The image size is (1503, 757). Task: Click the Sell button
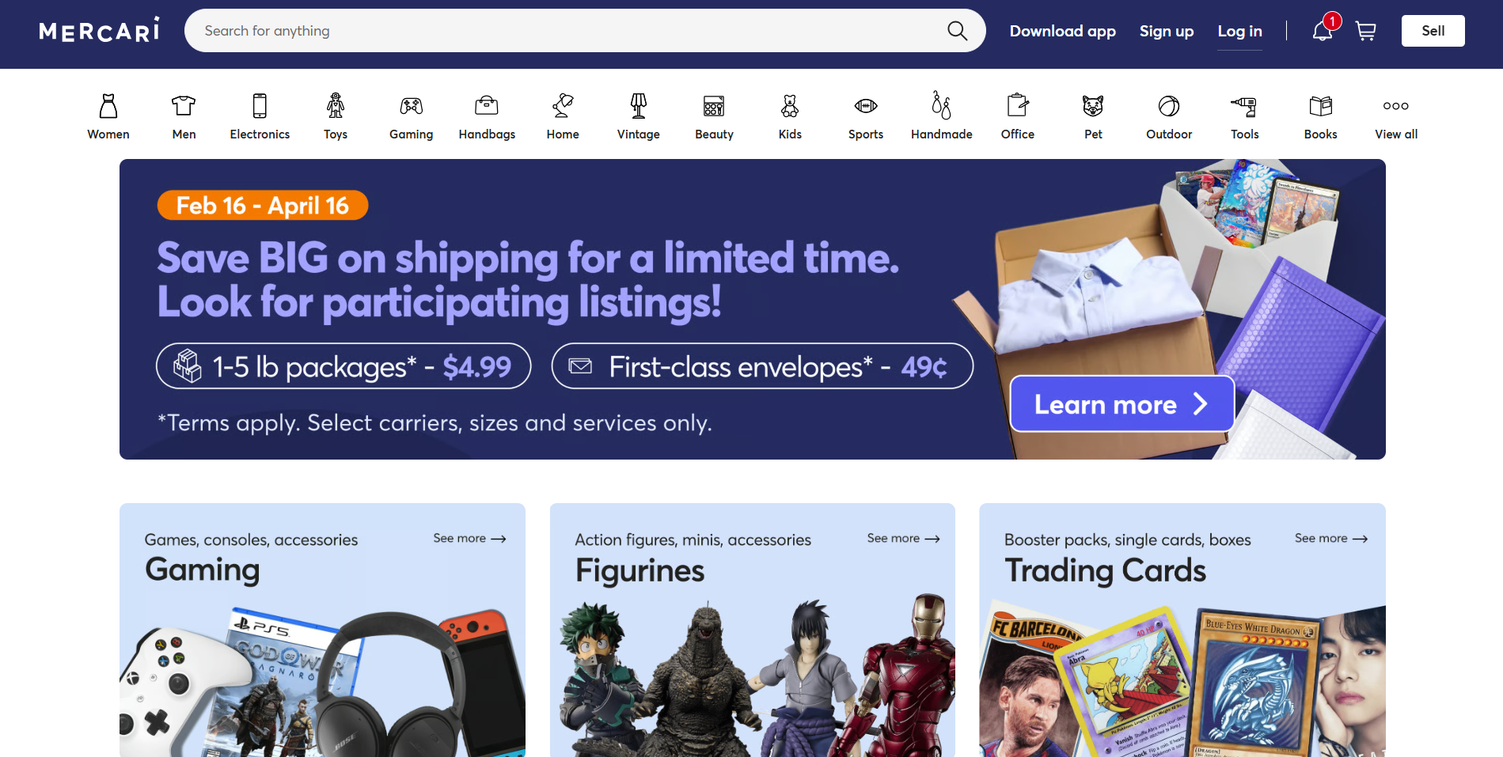(1433, 31)
